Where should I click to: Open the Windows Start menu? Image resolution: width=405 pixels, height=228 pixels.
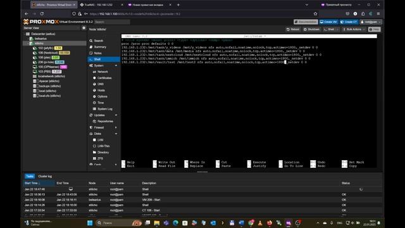(x=90, y=223)
